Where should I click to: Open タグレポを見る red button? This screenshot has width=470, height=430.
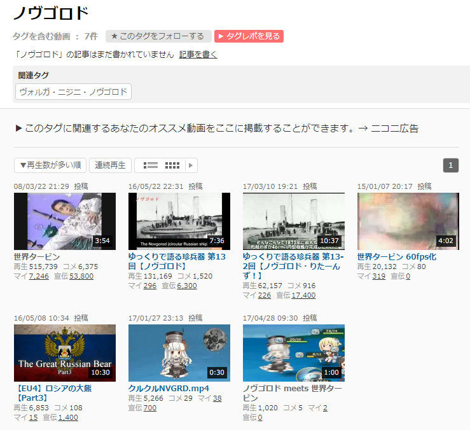(249, 36)
